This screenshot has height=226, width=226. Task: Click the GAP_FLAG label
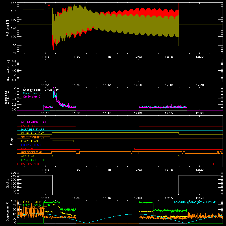coord(28,126)
